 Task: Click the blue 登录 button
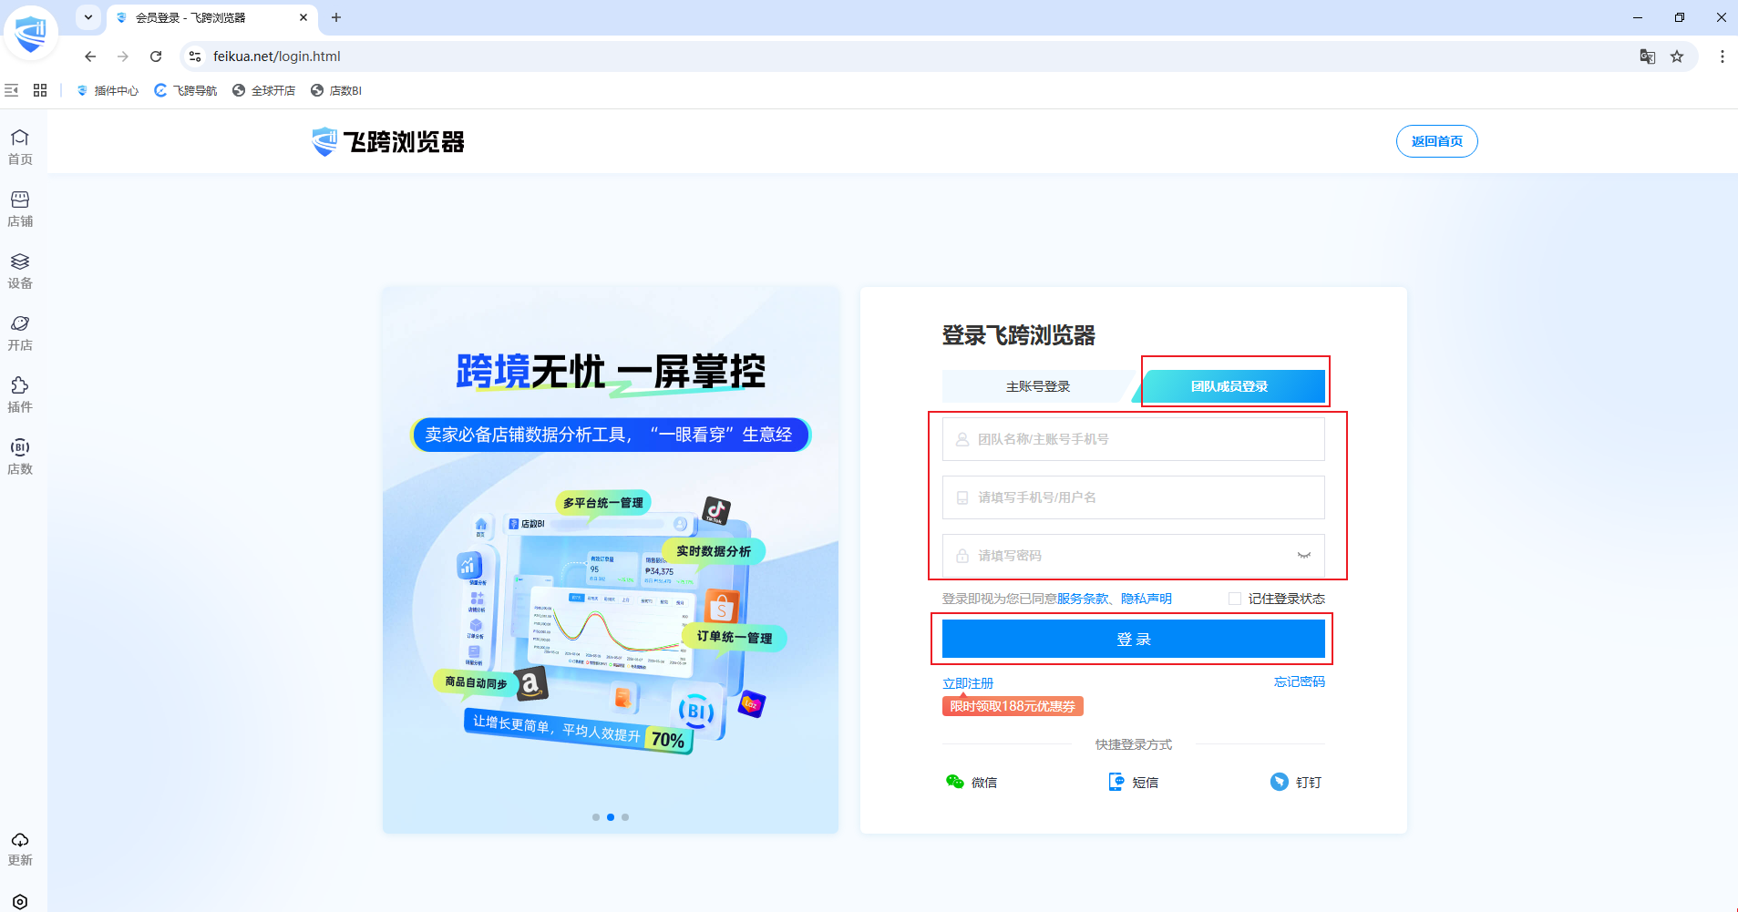pyautogui.click(x=1134, y=639)
